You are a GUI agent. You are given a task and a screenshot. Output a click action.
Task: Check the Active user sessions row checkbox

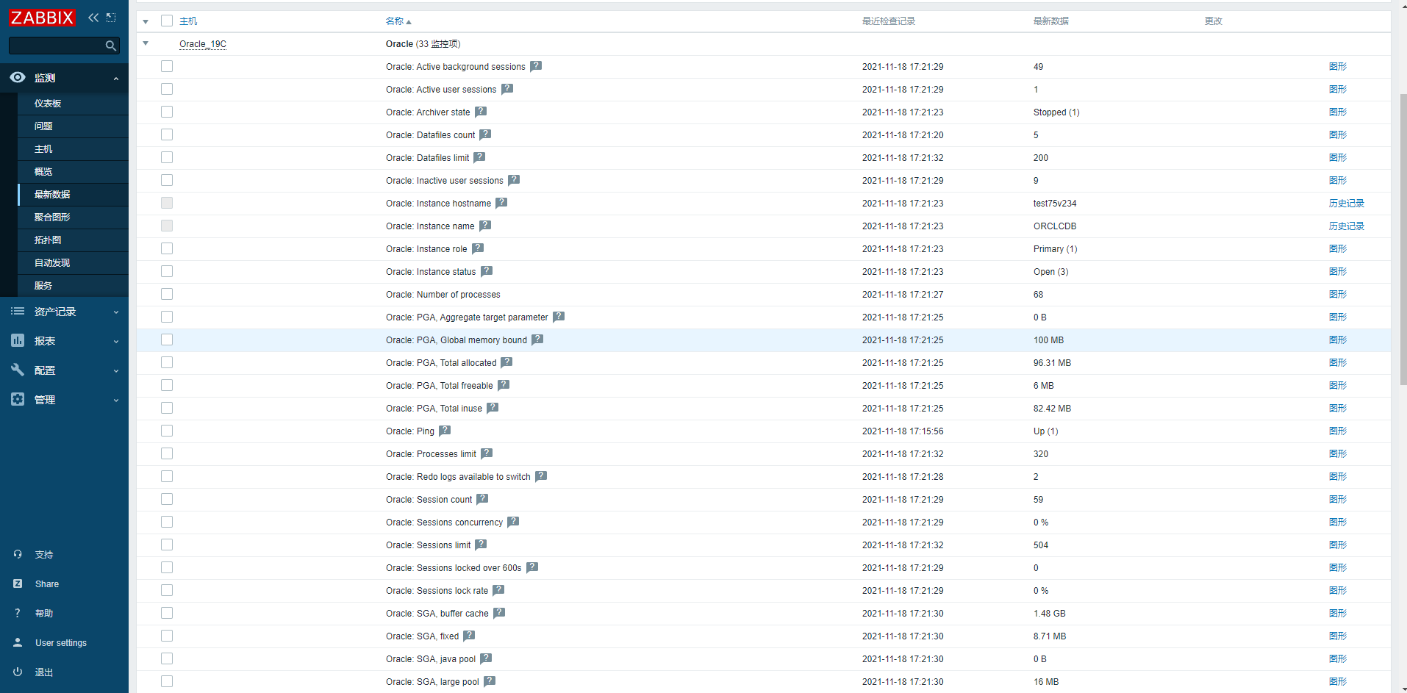click(167, 89)
